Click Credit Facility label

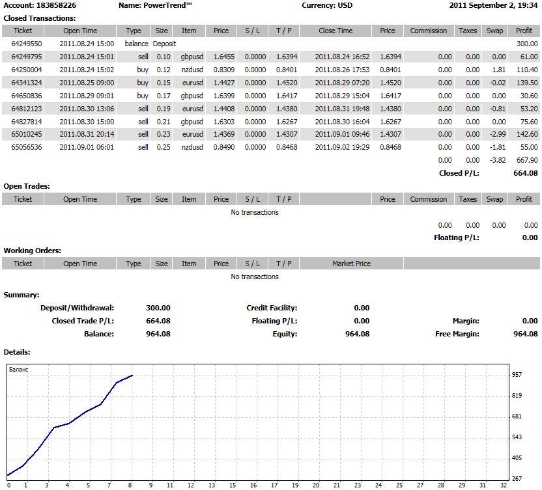(272, 308)
